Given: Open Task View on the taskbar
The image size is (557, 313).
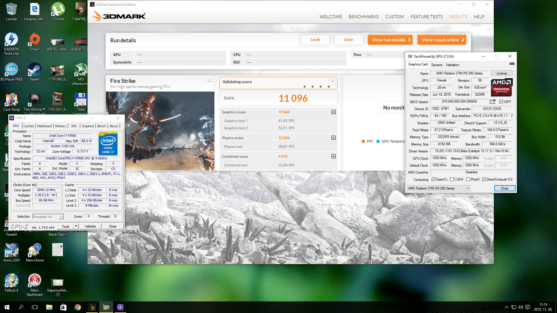Looking at the screenshot, I should (35, 307).
